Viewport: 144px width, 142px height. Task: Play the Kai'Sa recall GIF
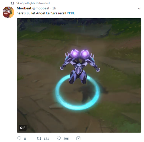(x=79, y=75)
